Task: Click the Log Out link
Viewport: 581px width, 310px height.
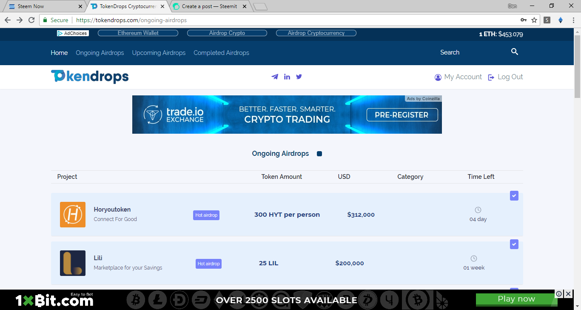Action: tap(505, 77)
